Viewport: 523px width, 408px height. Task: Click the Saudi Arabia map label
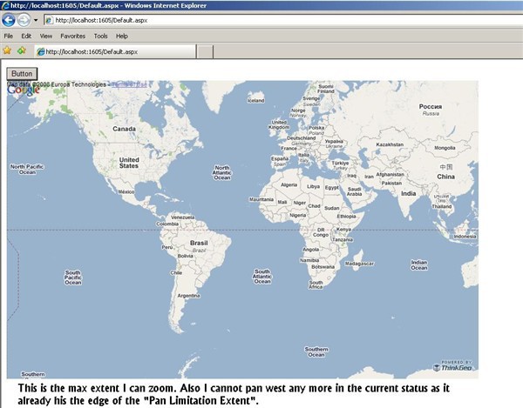[354, 191]
